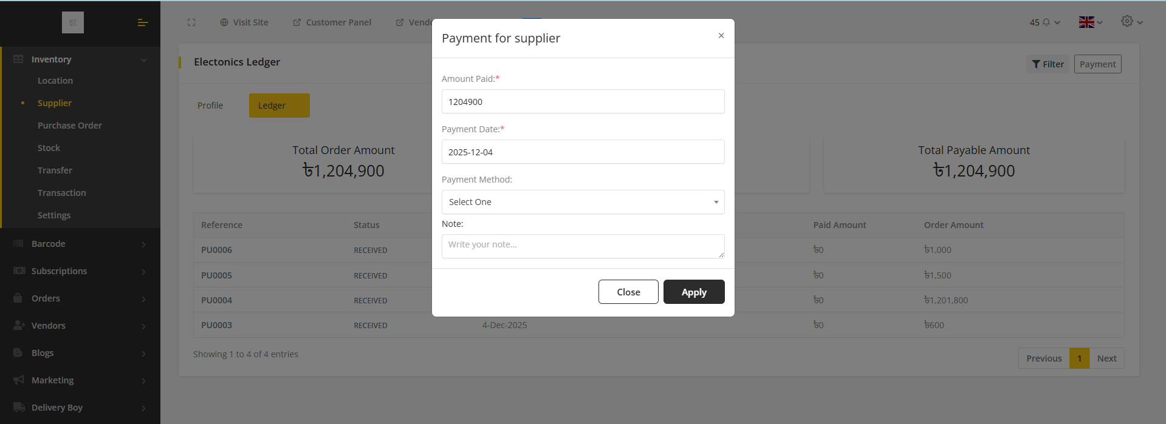Click the sidebar collapse hamburger icon
Screen dimensions: 1166x424
pyautogui.click(x=143, y=22)
